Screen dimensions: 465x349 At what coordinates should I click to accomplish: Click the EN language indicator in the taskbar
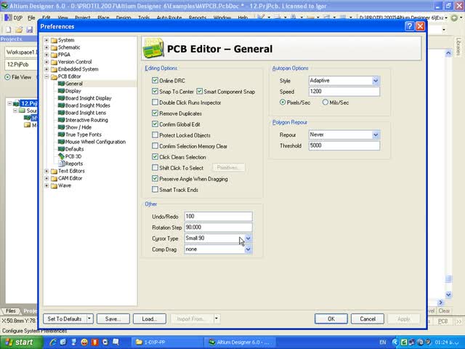383,342
